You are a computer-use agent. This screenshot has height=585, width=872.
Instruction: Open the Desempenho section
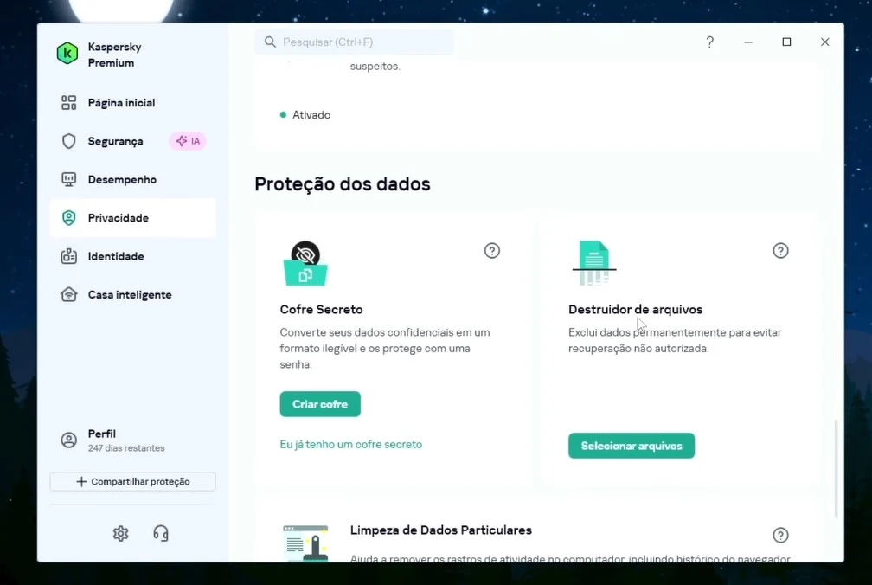coord(133,180)
